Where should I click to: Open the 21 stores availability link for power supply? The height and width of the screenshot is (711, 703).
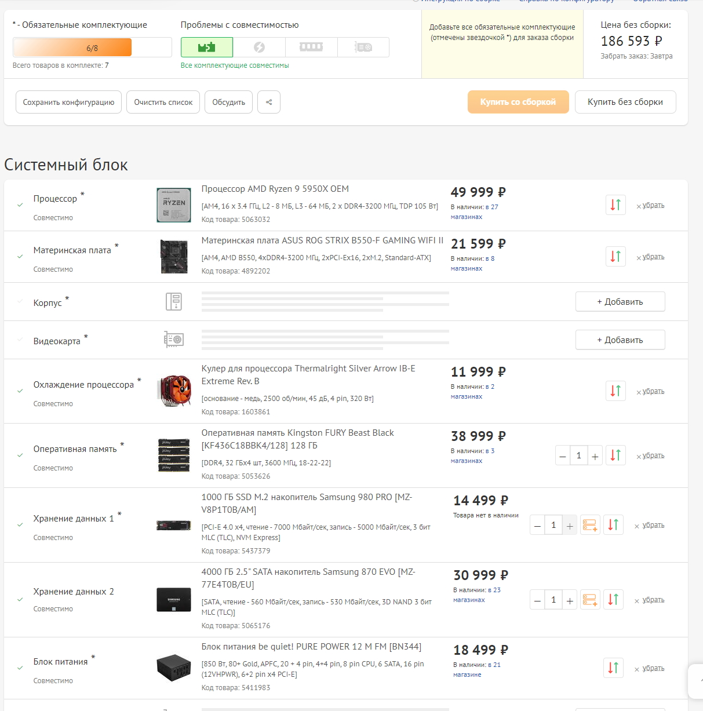[x=477, y=669]
